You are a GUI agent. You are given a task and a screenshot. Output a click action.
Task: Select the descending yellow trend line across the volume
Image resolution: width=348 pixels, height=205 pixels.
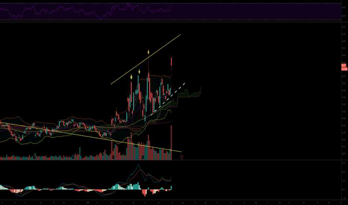[91, 137]
